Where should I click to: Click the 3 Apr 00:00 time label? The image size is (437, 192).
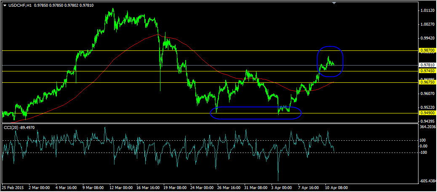282,188
